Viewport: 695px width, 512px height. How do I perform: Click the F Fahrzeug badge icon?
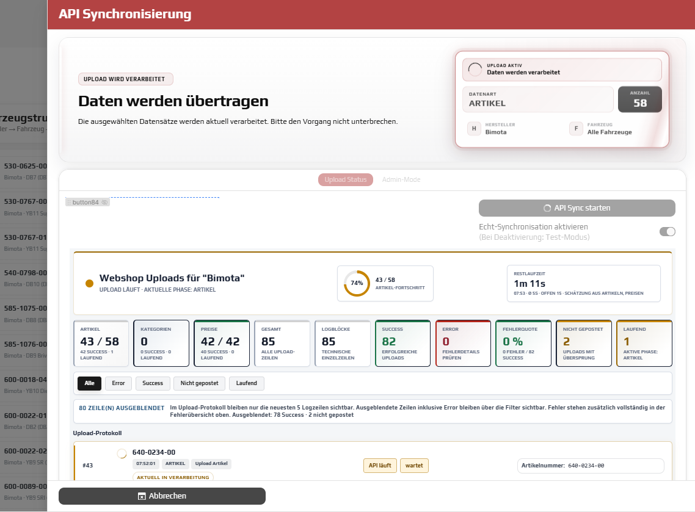pyautogui.click(x=576, y=128)
